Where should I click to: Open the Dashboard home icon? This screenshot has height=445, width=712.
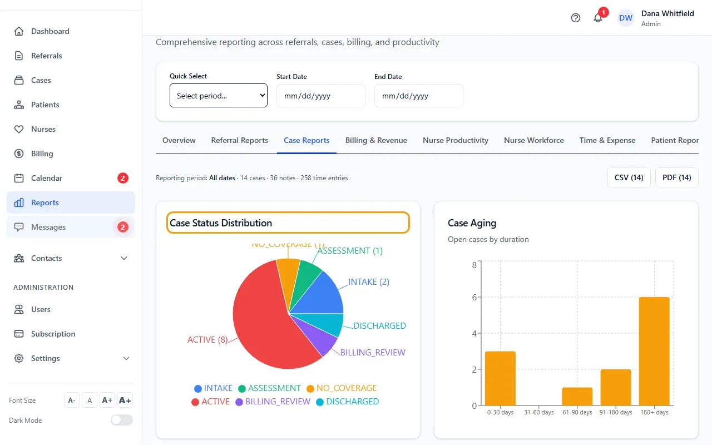click(x=19, y=31)
